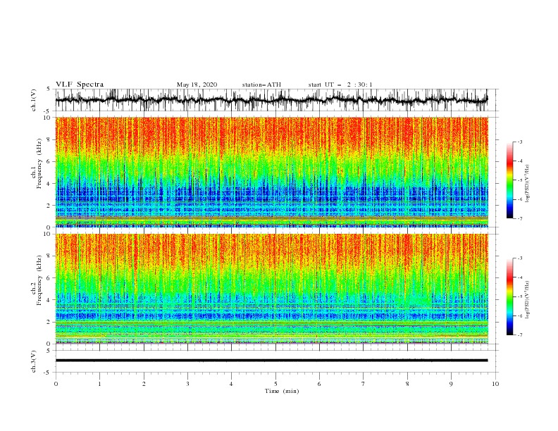Click the 'start UT = 2 :30: 1' text
The width and height of the screenshot is (558, 431).
point(340,85)
